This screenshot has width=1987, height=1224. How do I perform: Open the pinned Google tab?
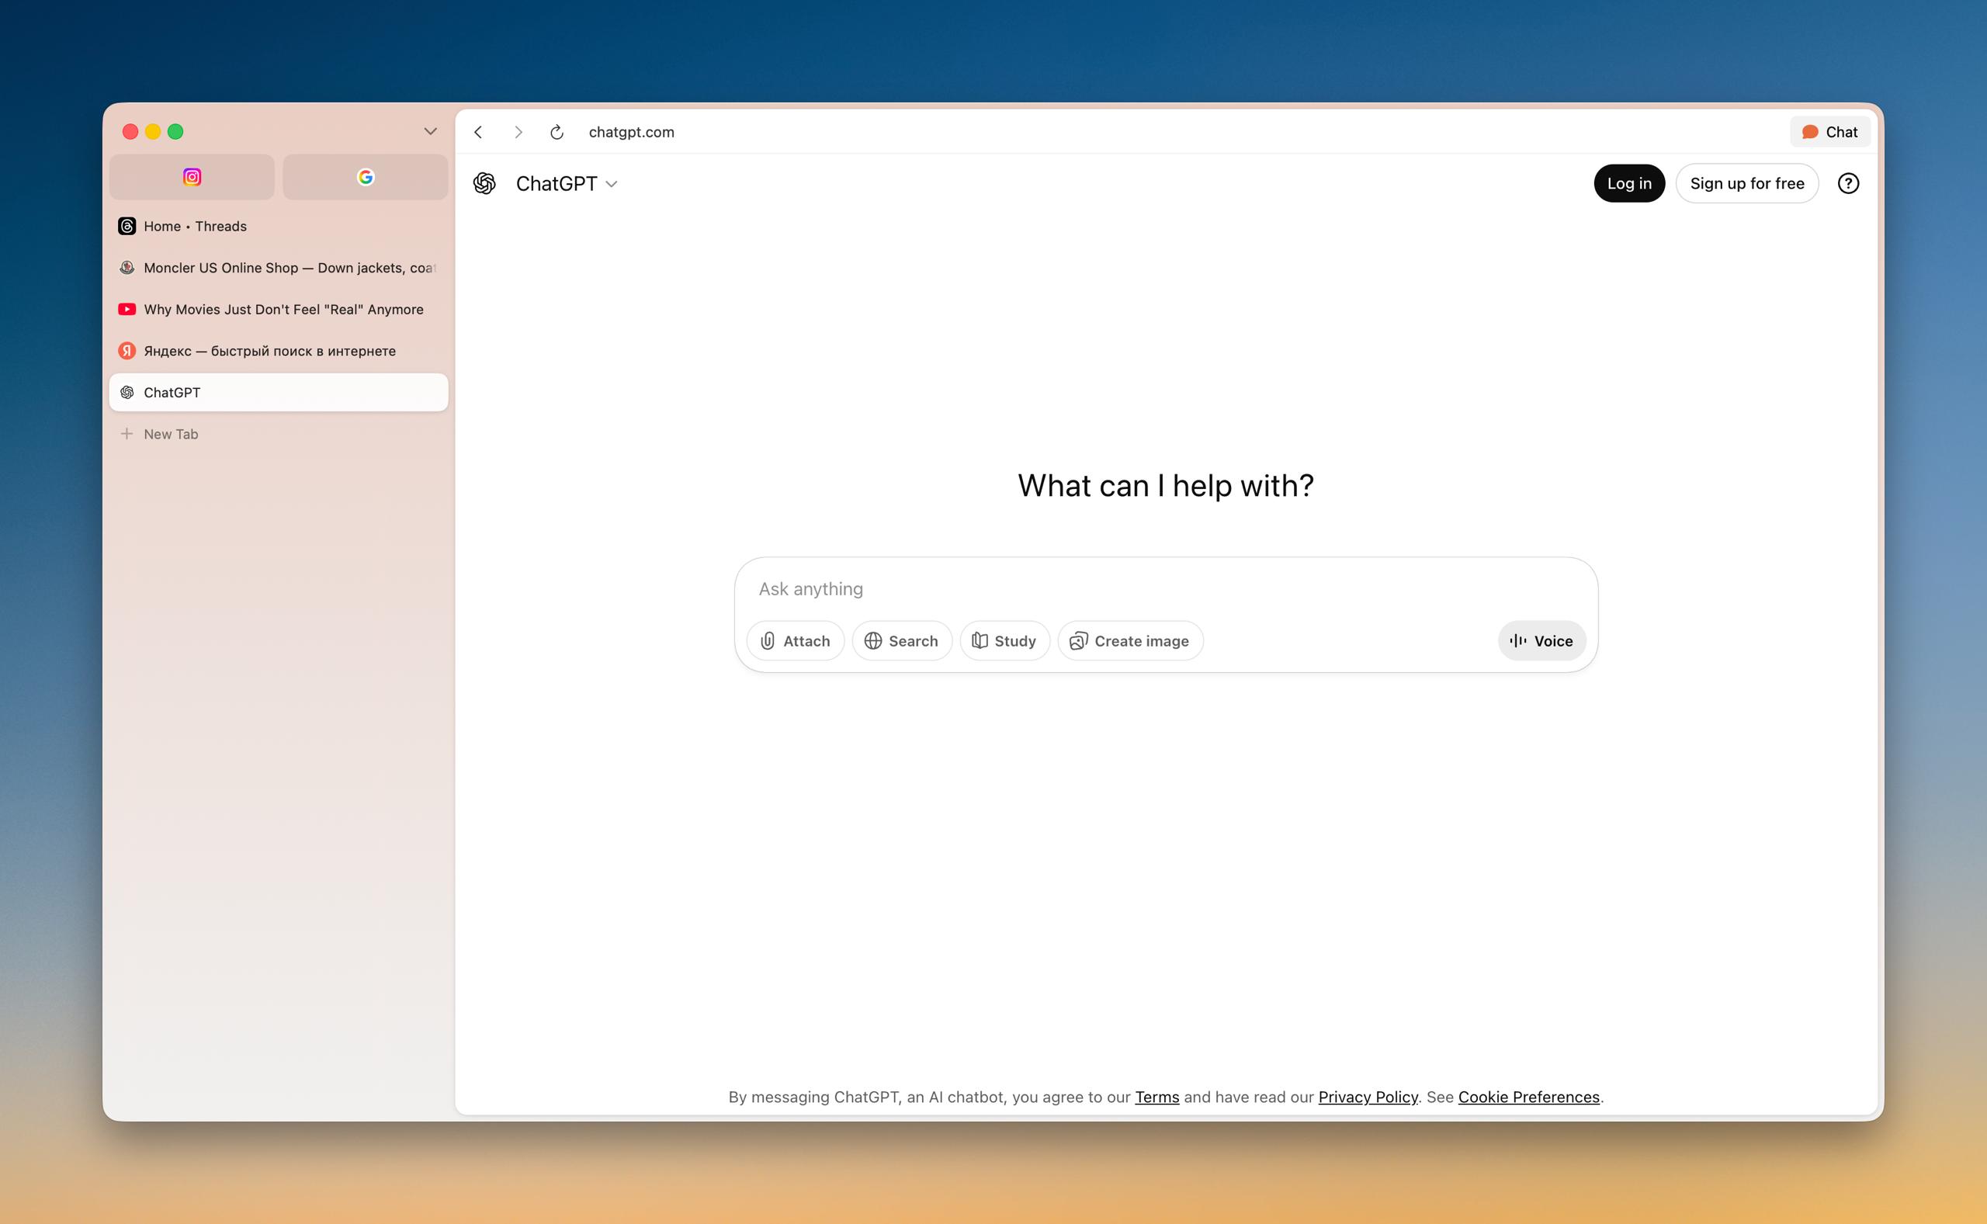coord(365,176)
